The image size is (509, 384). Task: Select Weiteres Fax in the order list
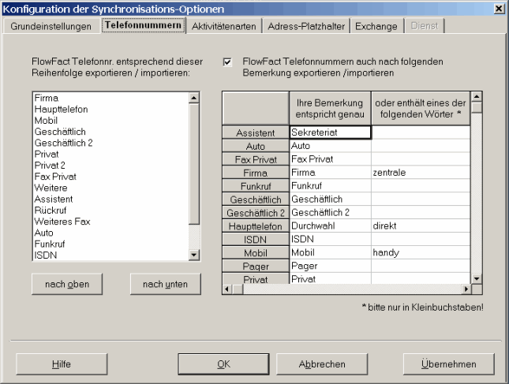click(111, 222)
